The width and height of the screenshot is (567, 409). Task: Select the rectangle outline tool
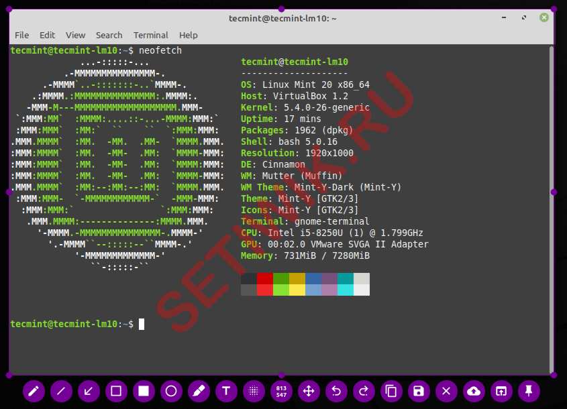point(116,391)
